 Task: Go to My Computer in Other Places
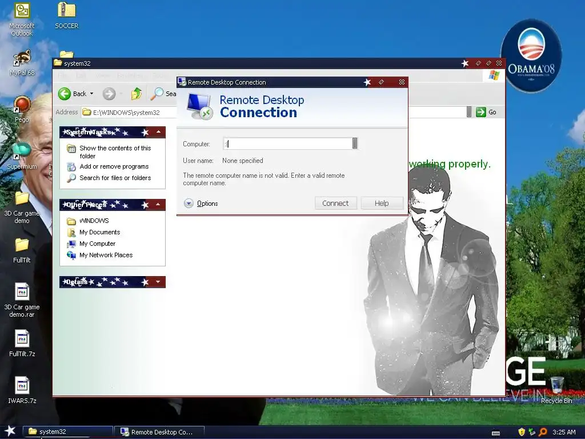(x=97, y=244)
